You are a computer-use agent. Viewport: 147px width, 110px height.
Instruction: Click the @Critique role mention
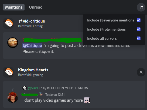click(32, 46)
